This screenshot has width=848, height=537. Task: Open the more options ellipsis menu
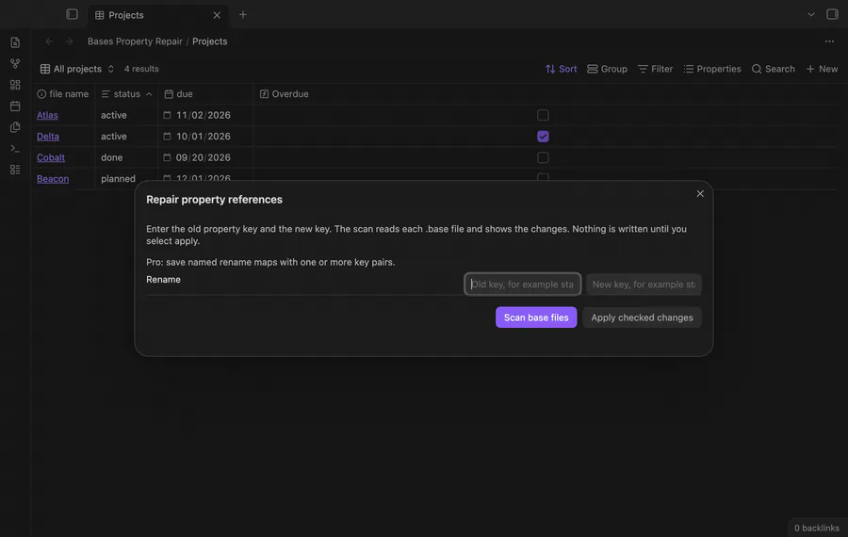click(829, 41)
